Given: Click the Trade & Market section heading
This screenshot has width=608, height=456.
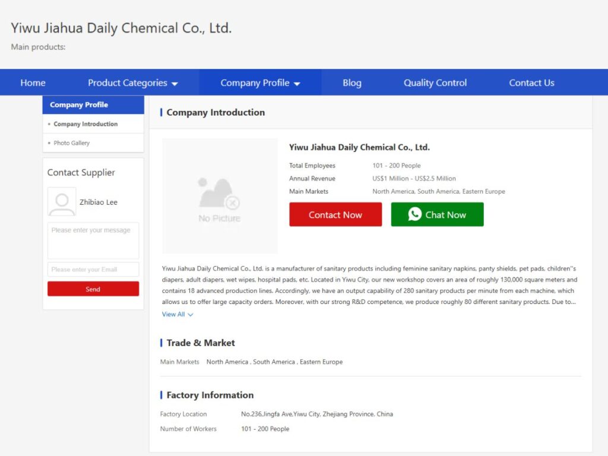Looking at the screenshot, I should click(201, 343).
